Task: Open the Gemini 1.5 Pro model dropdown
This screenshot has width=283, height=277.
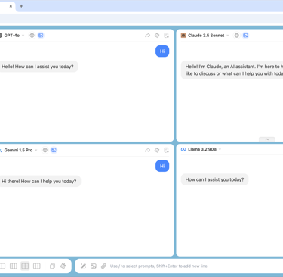Action: 36,150
